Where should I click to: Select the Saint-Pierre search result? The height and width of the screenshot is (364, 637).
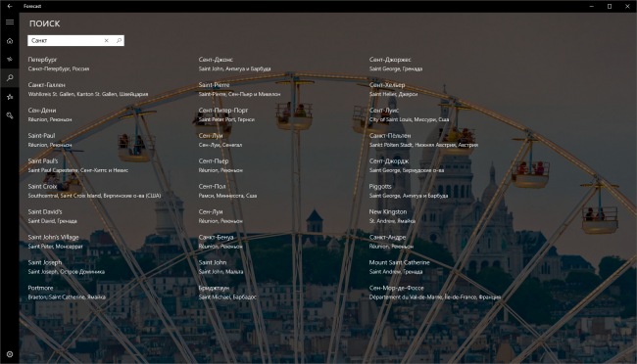239,89
